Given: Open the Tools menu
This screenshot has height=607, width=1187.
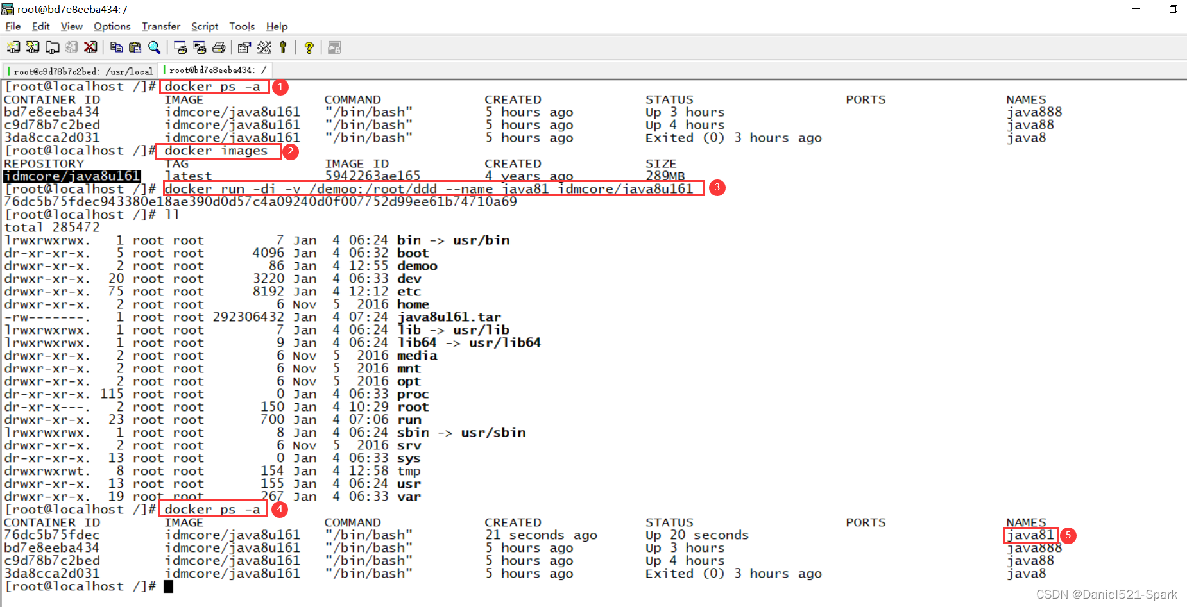Looking at the screenshot, I should (x=242, y=26).
